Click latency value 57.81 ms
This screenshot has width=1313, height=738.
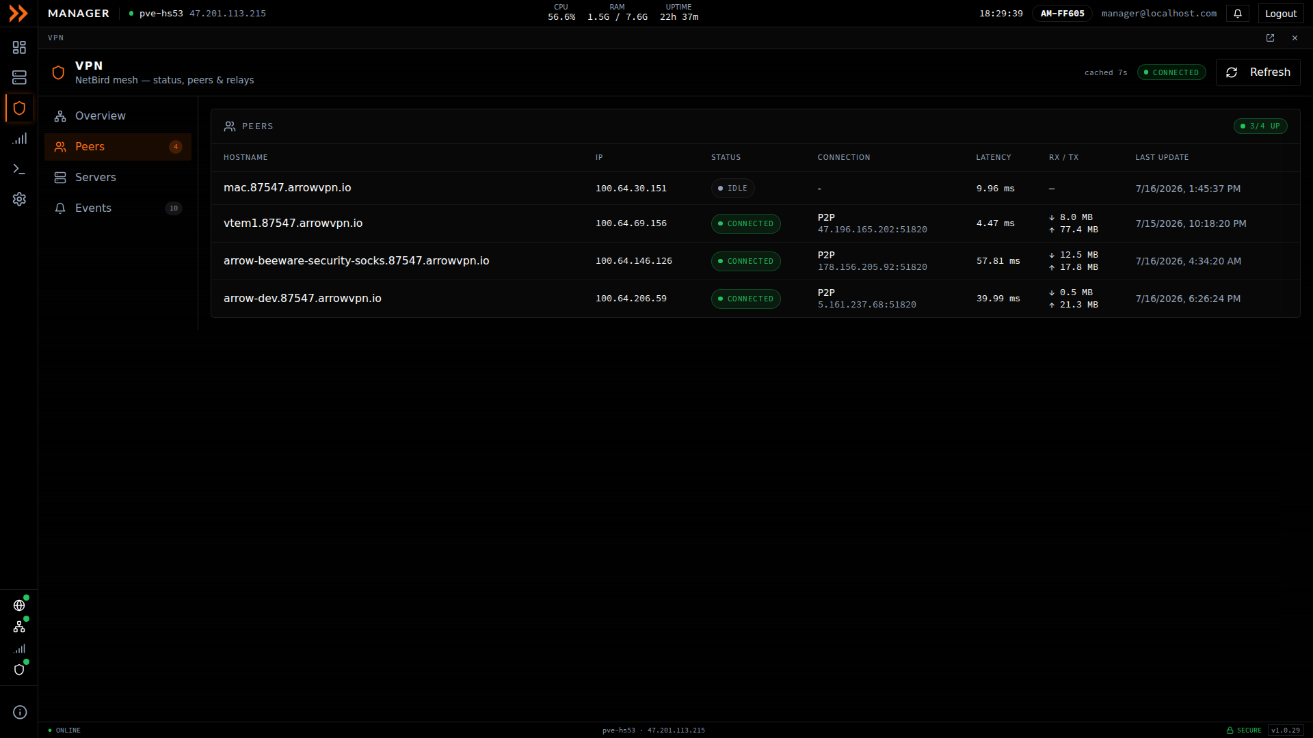pos(998,261)
